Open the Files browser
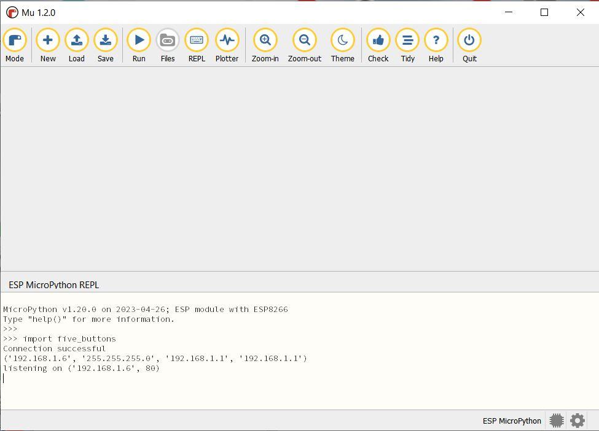Viewport: 599px width, 431px height. point(167,45)
